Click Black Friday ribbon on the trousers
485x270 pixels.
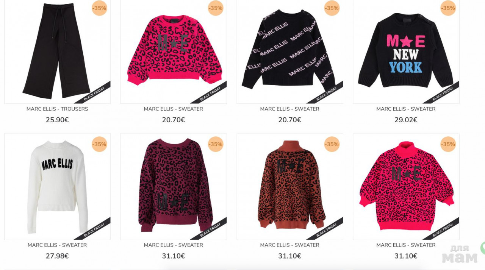95,93
